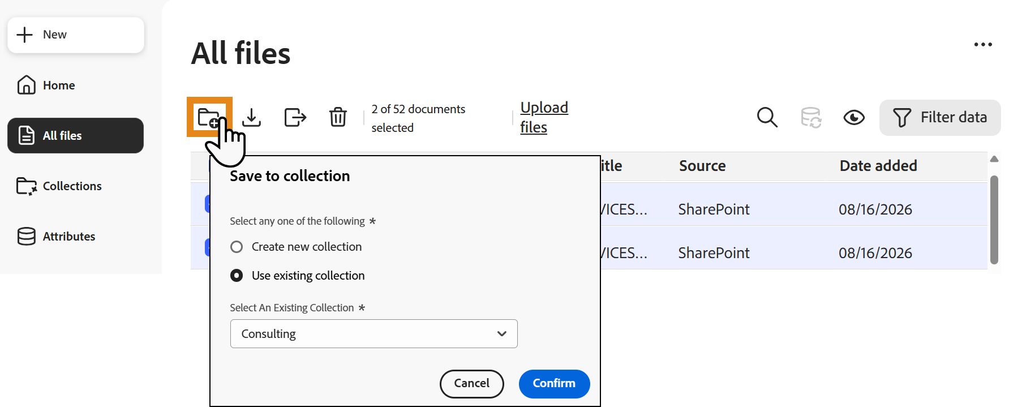Screen dimensions: 1009x407
Task: Click the Export icon in toolbar
Action: point(295,117)
